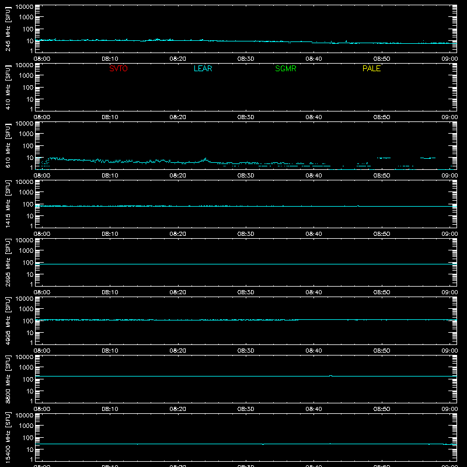The image size is (467, 467).
Task: Select the green SGMR station label
Action: pos(285,68)
